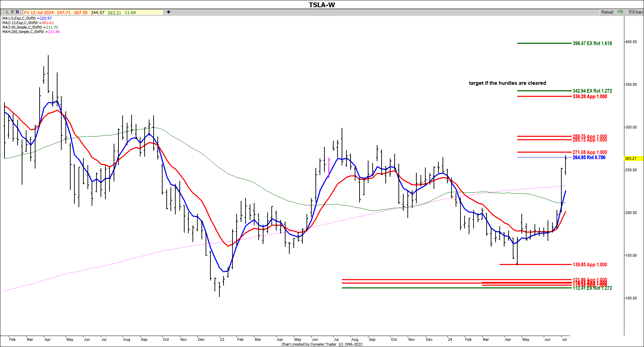Click the 350.00 price axis label
644x347 pixels.
click(x=631, y=84)
